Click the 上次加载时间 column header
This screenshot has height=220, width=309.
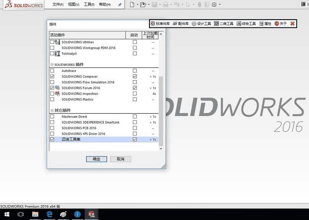(x=150, y=35)
